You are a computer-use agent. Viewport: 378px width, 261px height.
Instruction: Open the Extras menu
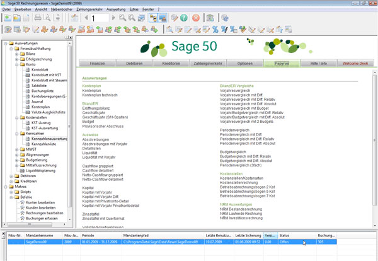[134, 9]
